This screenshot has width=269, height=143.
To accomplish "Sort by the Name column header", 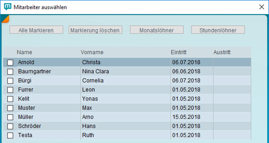I will (24, 52).
